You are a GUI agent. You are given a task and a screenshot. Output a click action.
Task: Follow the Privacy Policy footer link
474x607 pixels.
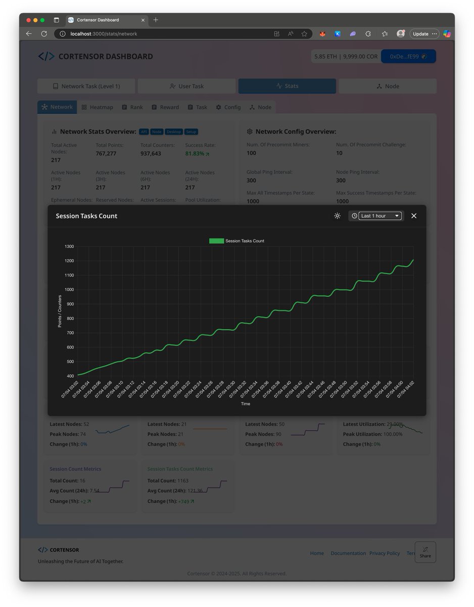(x=385, y=553)
